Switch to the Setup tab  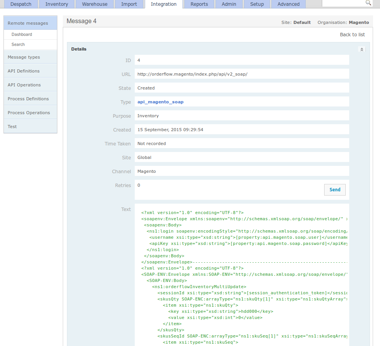tap(257, 4)
